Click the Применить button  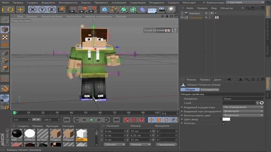click(x=166, y=144)
